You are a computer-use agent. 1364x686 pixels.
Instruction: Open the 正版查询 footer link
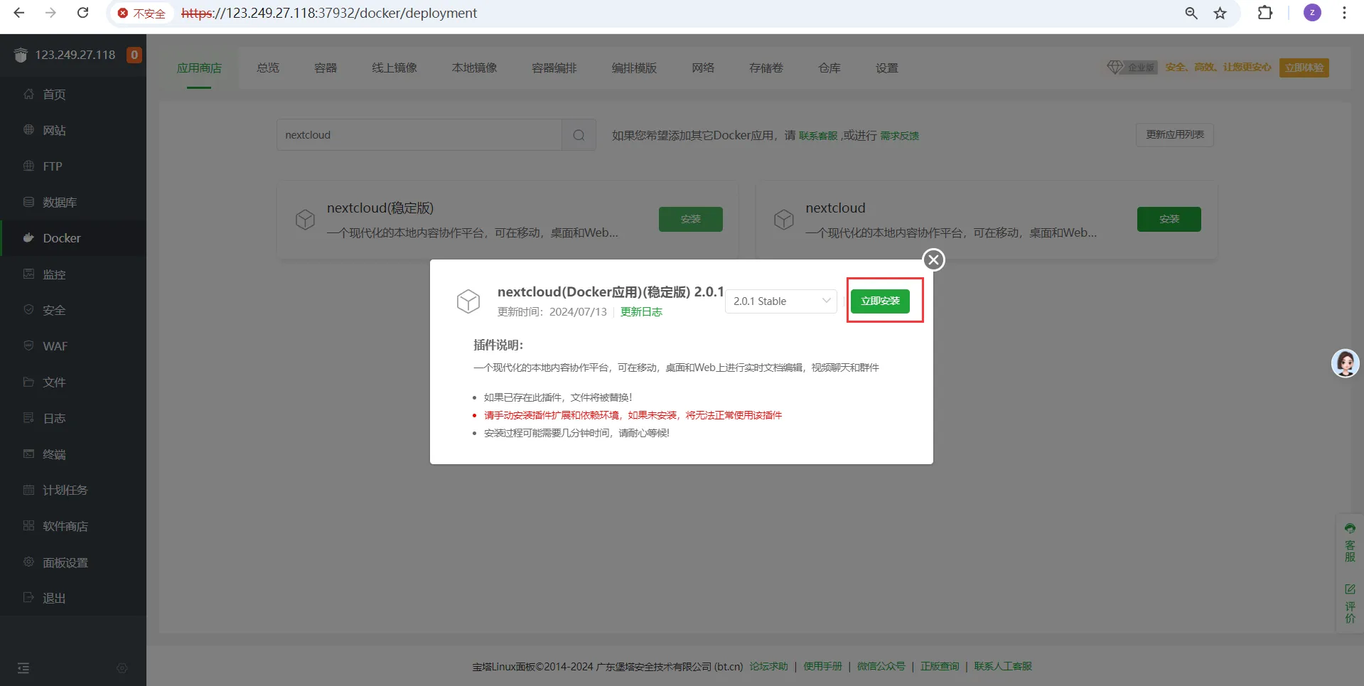coord(940,667)
